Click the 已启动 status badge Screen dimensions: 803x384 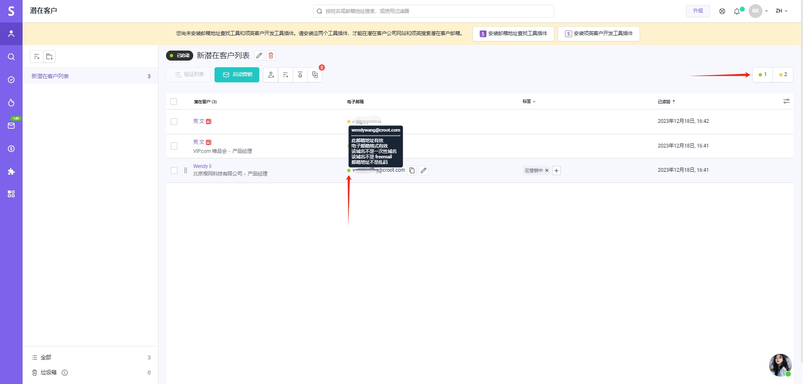click(179, 56)
